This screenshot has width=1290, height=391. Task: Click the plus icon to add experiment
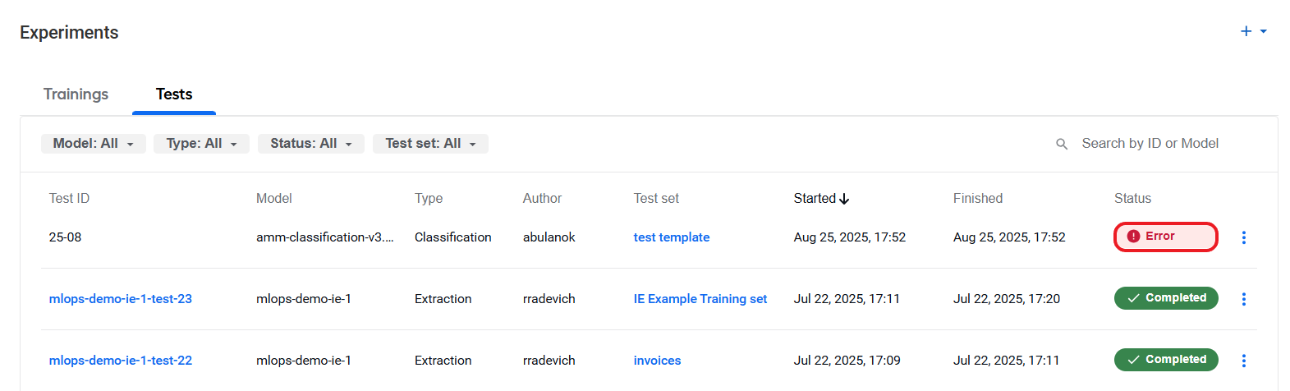(x=1246, y=31)
